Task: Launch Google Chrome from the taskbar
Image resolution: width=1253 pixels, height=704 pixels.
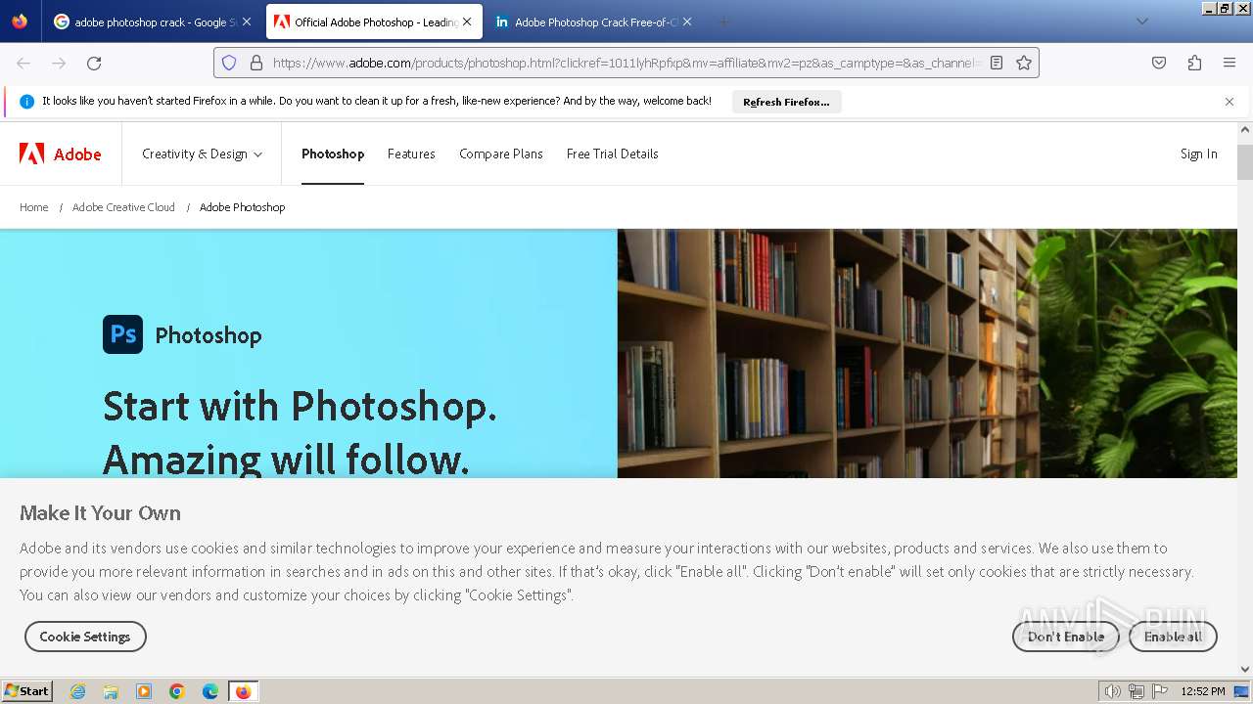Action: click(x=177, y=691)
